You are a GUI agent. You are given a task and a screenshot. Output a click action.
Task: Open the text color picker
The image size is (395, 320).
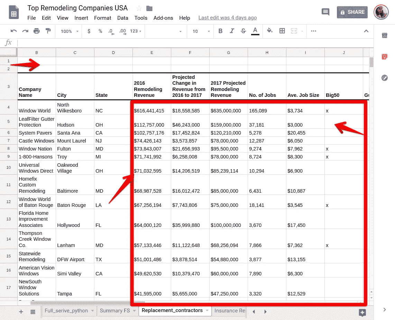tap(255, 31)
